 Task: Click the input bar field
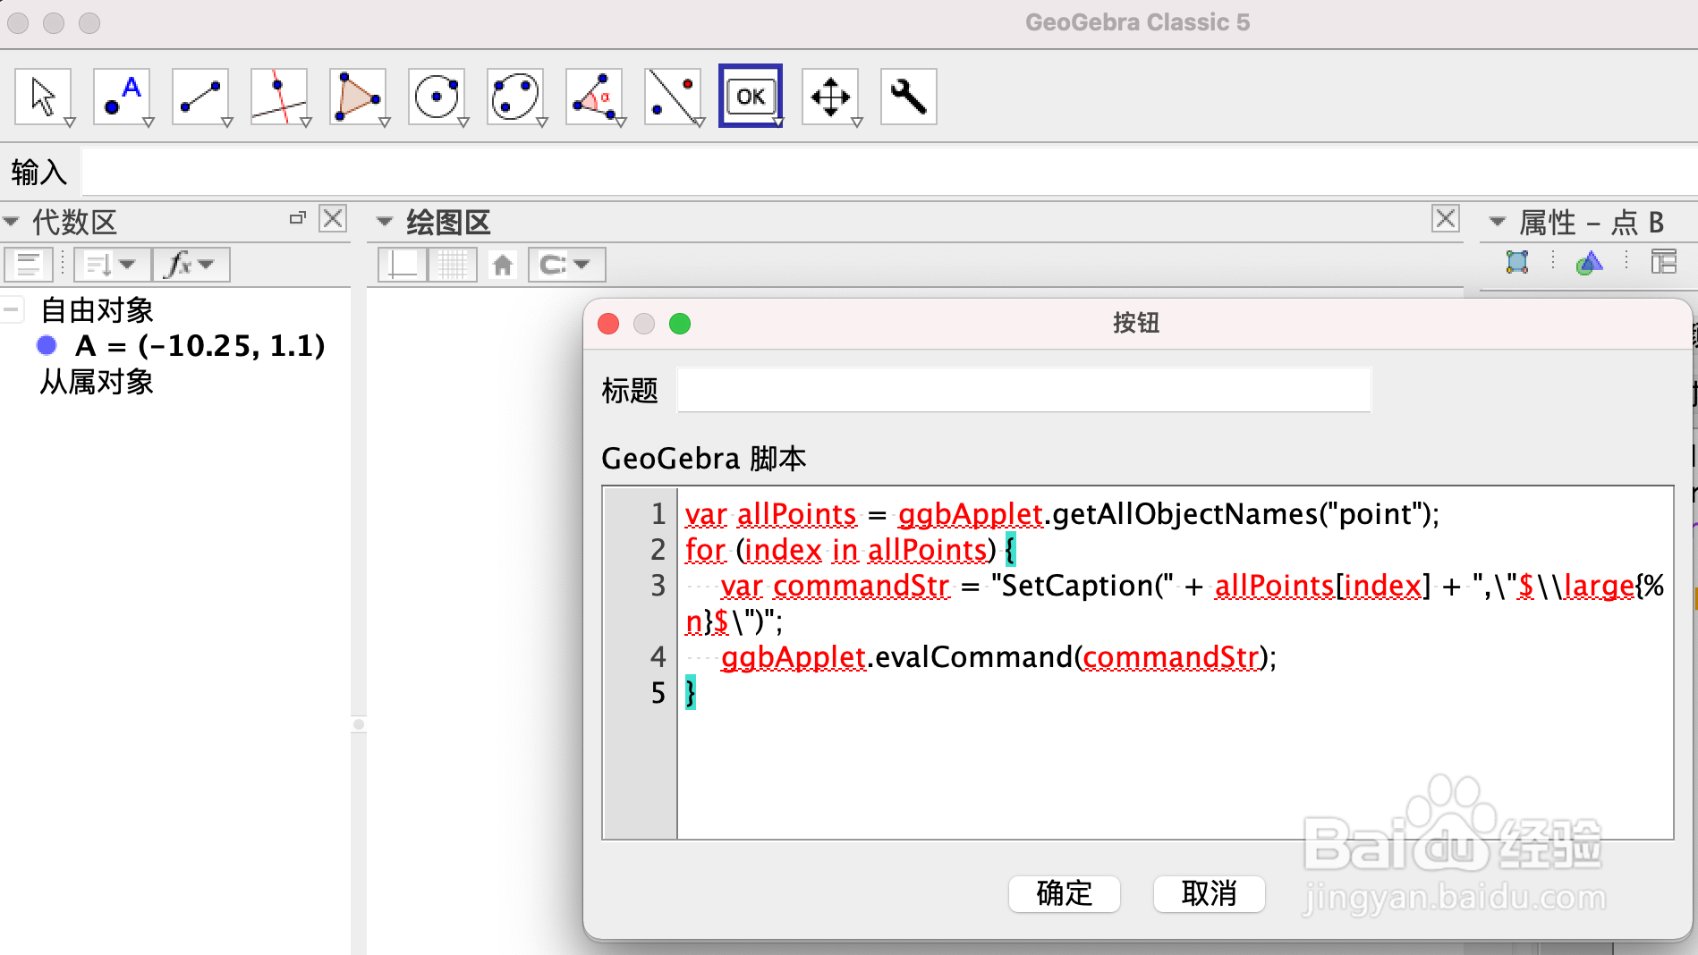pos(889,172)
